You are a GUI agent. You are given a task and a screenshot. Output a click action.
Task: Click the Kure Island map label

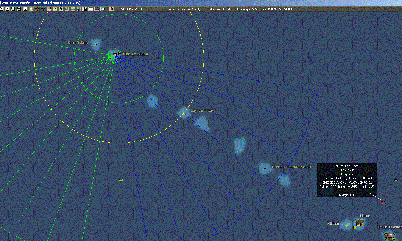point(78,43)
